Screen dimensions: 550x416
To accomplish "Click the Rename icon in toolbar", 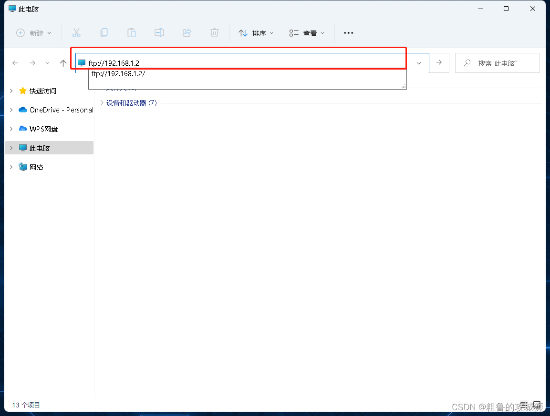I will click(159, 33).
